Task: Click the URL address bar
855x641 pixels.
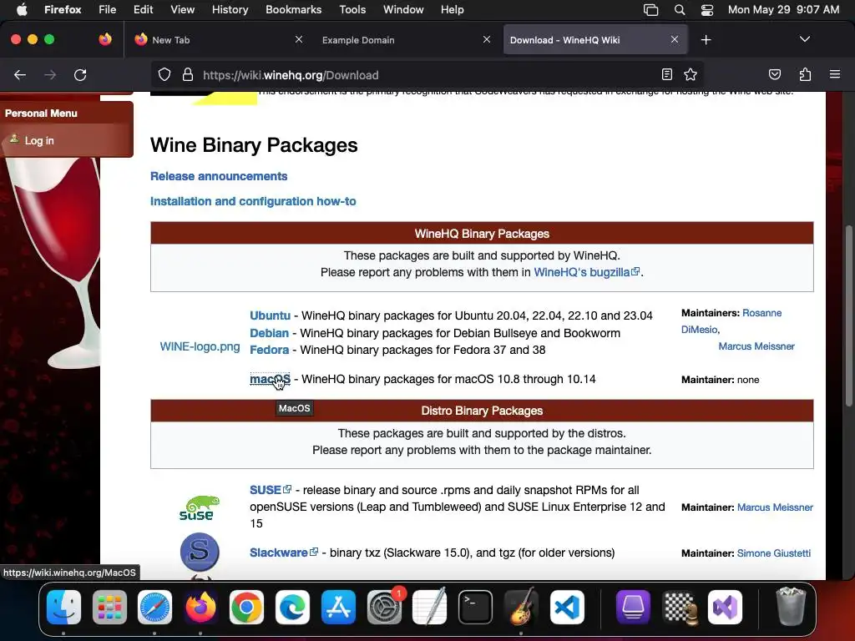Action: pos(425,75)
